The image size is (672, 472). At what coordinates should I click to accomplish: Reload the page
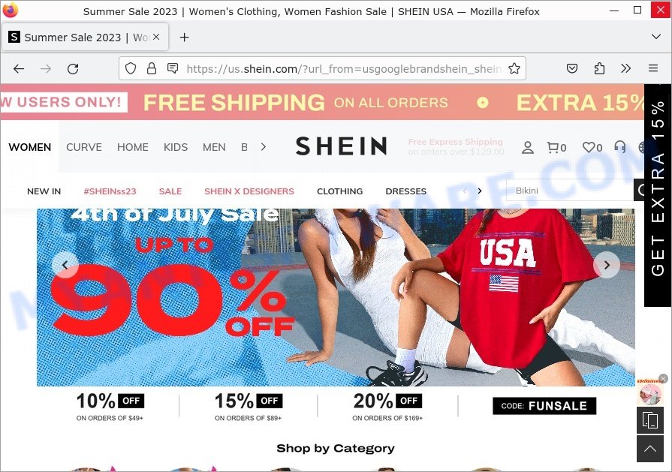(x=73, y=68)
